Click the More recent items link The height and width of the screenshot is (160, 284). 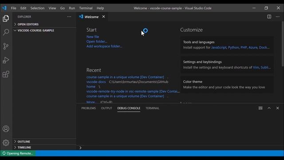tap(91, 102)
